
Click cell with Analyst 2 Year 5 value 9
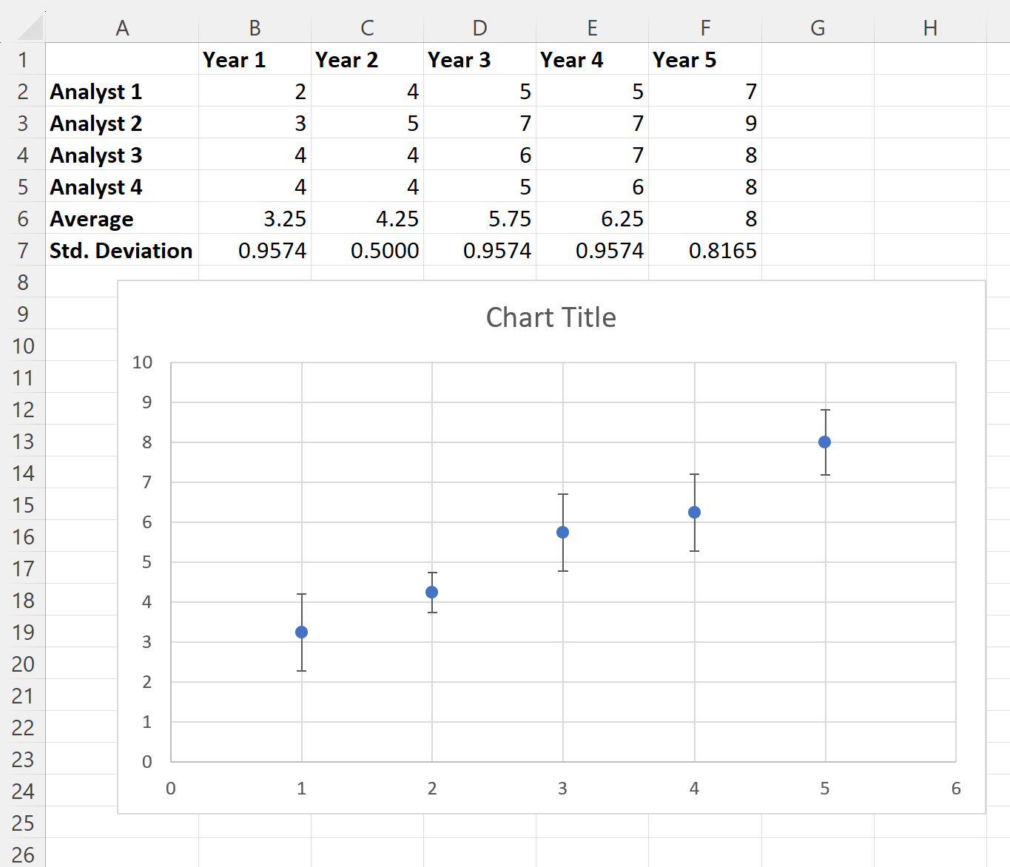tap(705, 123)
